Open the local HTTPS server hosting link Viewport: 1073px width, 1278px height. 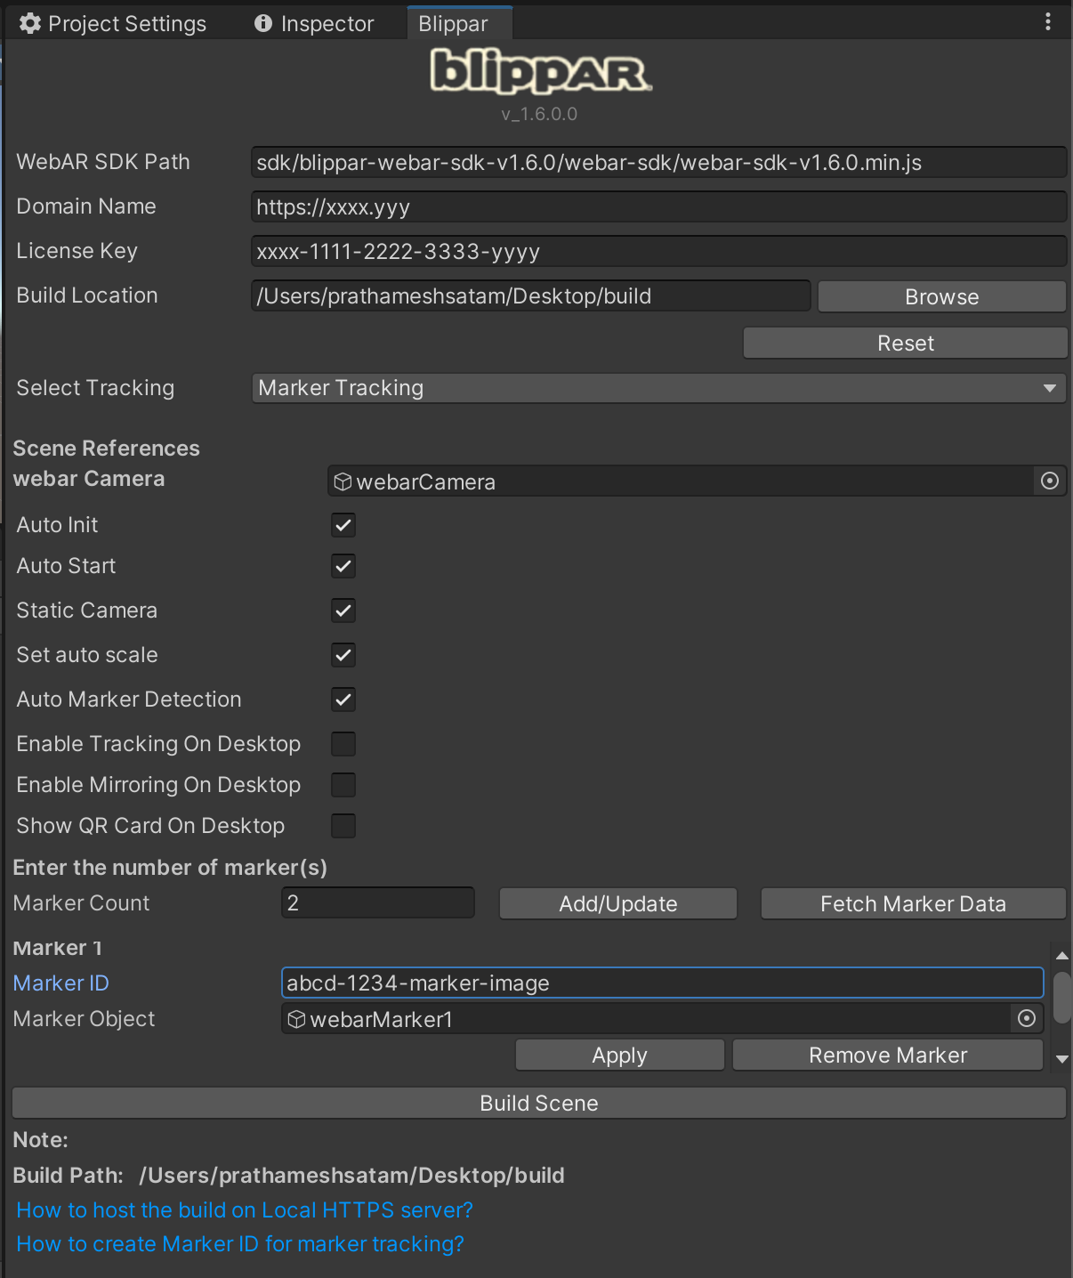(x=245, y=1210)
